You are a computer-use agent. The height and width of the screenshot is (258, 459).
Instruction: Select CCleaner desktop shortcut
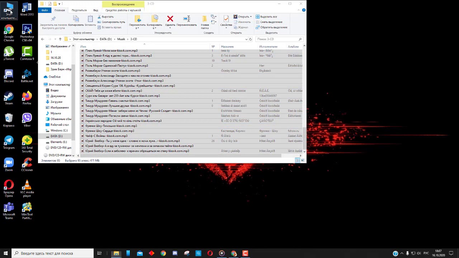point(27,164)
